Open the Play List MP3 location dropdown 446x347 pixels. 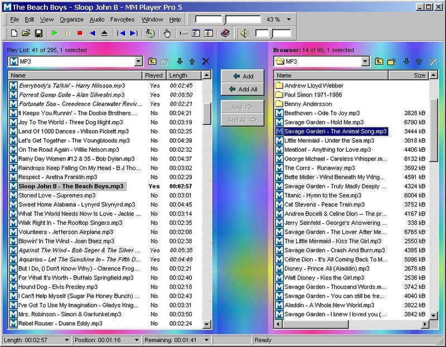point(138,61)
